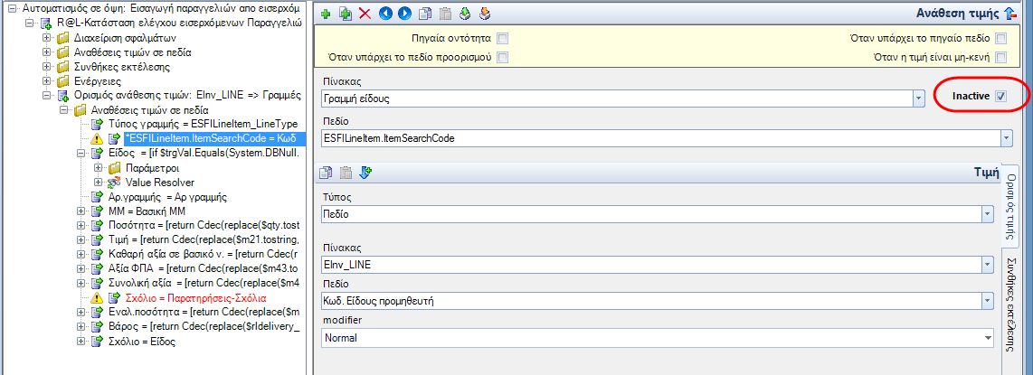Click the copy icon in Τιμή toolbar
The width and height of the screenshot is (1033, 375).
(326, 173)
